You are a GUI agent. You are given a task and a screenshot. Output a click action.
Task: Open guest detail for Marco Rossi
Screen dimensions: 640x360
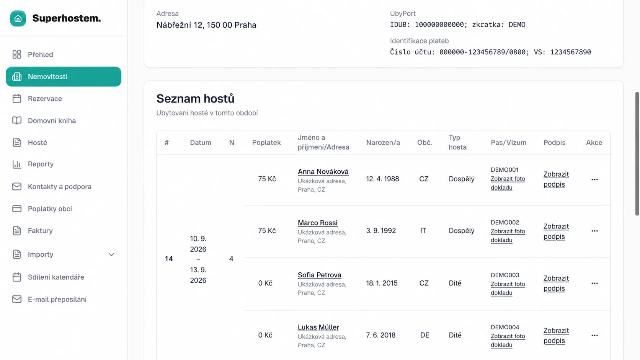318,223
